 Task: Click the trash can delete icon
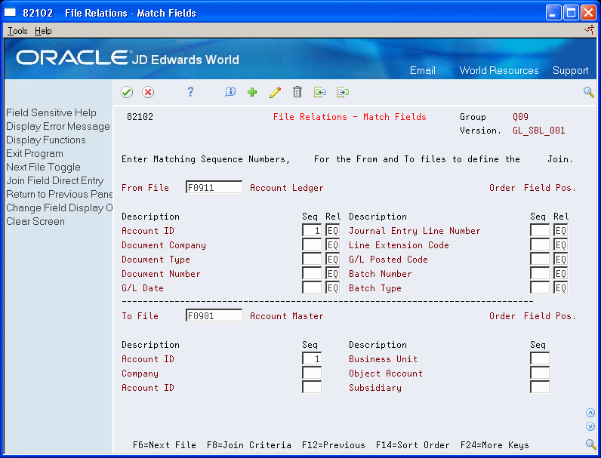click(297, 92)
